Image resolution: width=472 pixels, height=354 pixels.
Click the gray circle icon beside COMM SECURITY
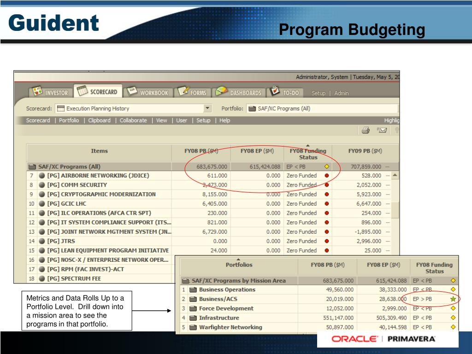[x=42, y=185]
